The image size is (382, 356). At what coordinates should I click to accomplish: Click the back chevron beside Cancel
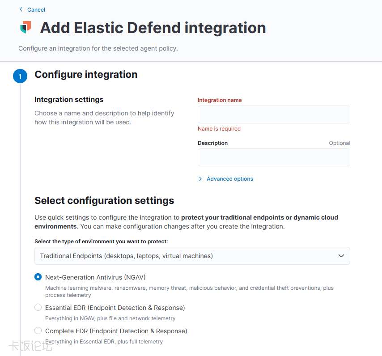pyautogui.click(x=21, y=9)
